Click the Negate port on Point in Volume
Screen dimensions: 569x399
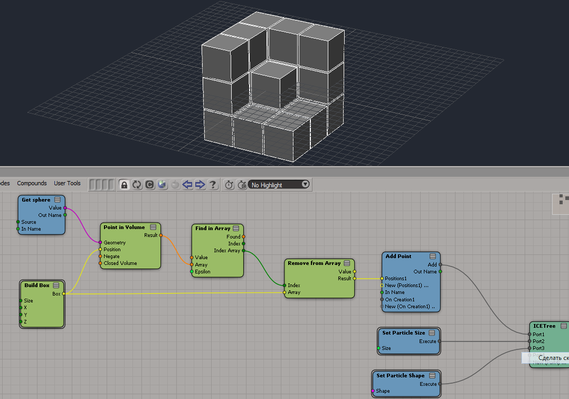tap(100, 256)
